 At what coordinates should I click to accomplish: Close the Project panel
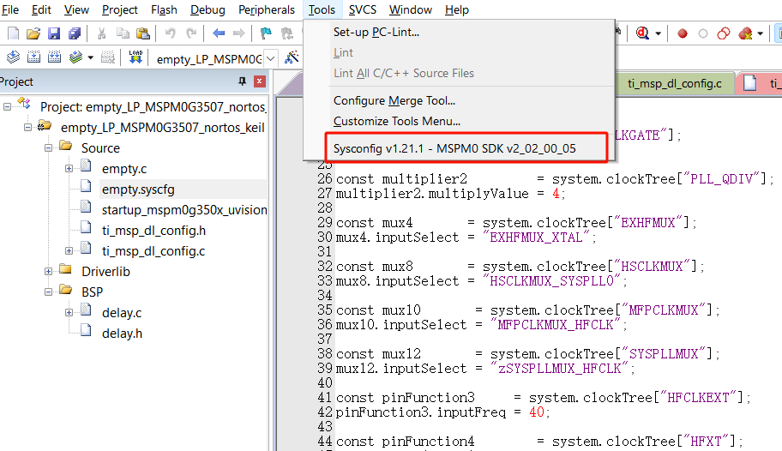pyautogui.click(x=259, y=81)
